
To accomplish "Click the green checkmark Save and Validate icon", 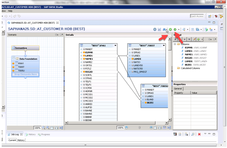I will [x=170, y=29].
